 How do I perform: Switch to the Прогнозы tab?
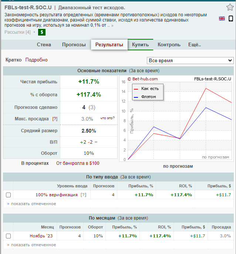pos(74,44)
